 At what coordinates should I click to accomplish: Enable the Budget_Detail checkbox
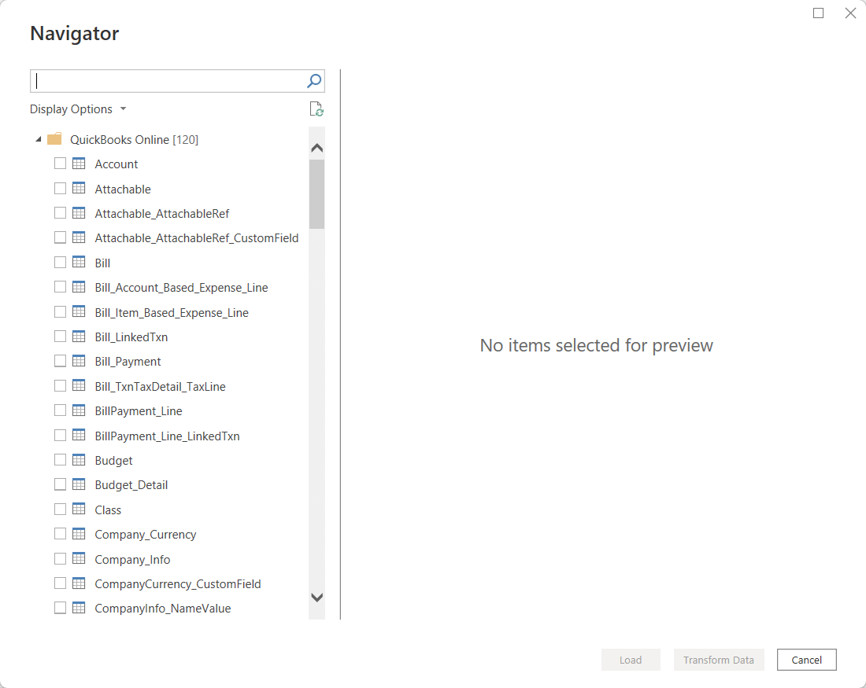(x=60, y=484)
